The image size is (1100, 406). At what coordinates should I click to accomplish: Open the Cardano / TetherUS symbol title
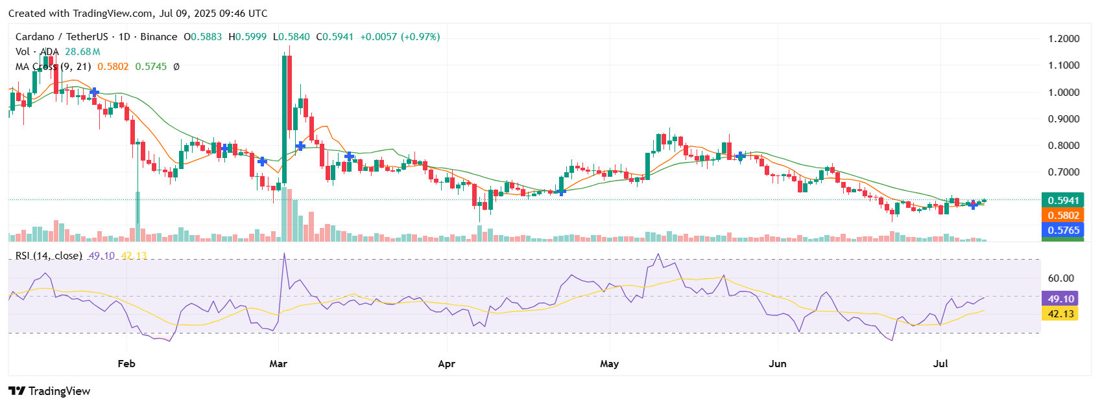coord(62,37)
